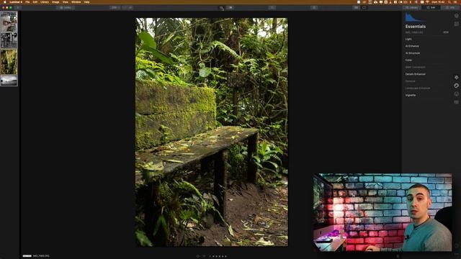
Task: Open the Apple menu
Action: tap(4, 2)
